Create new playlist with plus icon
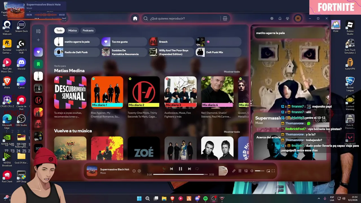 38,40
